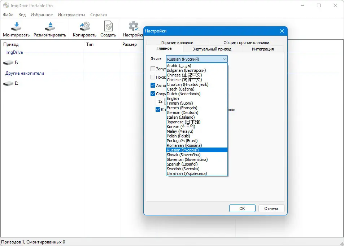Open the Инструменты menu

point(71,15)
